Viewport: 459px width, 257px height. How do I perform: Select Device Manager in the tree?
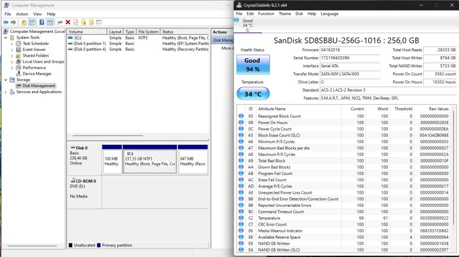pos(37,74)
